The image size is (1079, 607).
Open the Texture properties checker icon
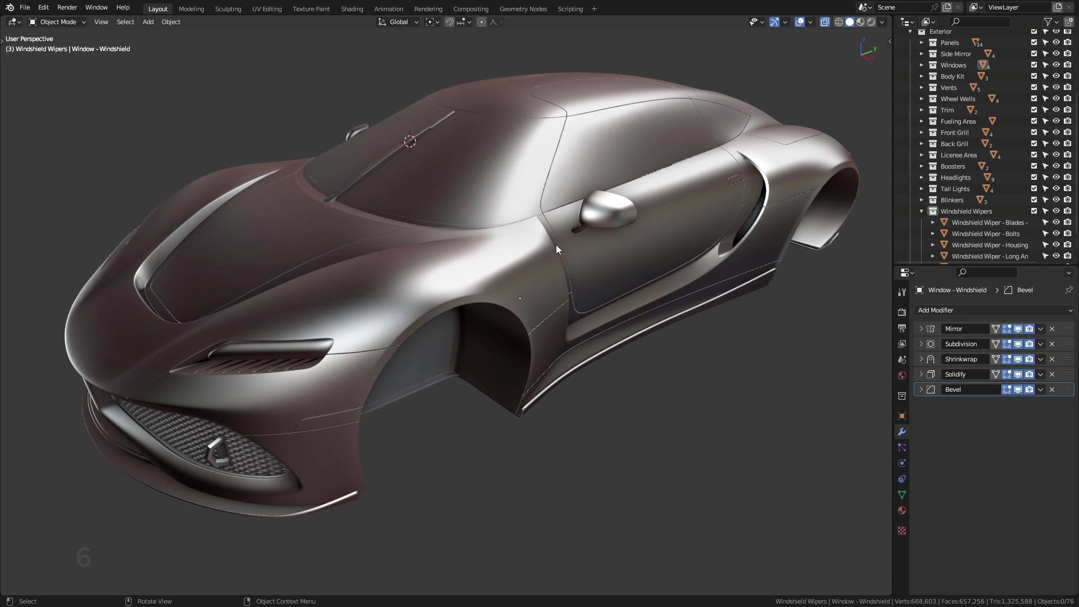[902, 531]
